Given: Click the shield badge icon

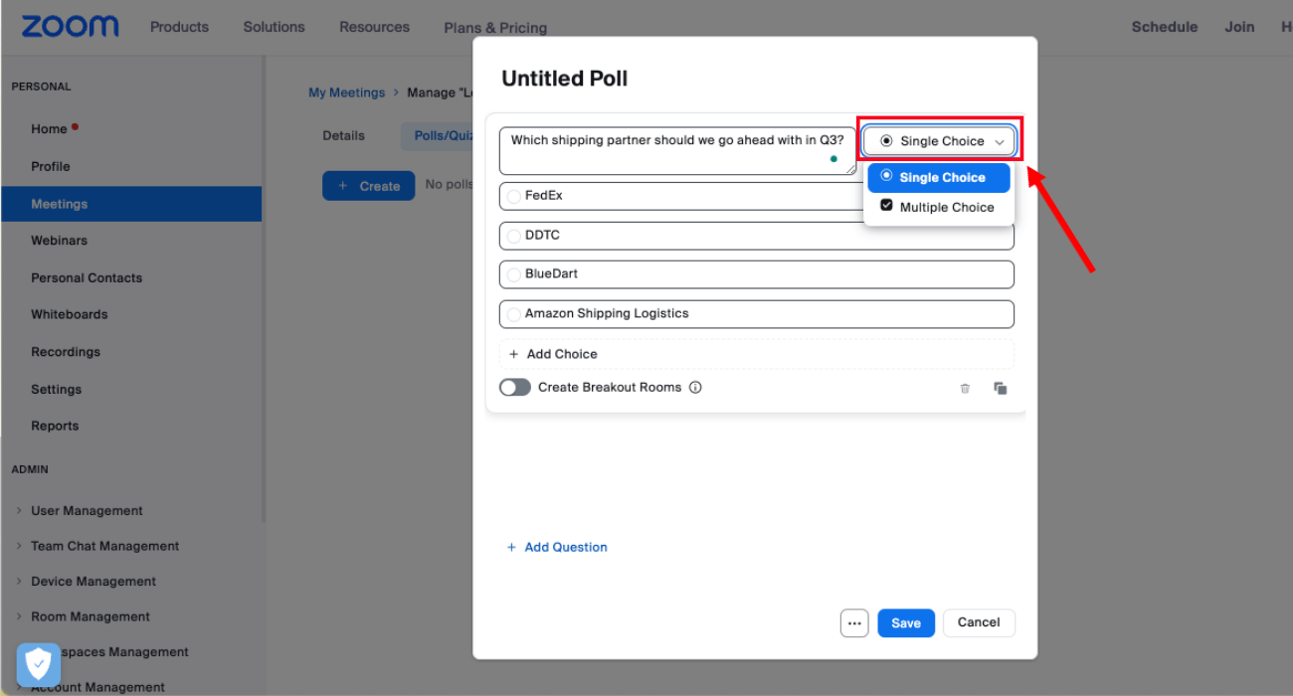Looking at the screenshot, I should 39,663.
